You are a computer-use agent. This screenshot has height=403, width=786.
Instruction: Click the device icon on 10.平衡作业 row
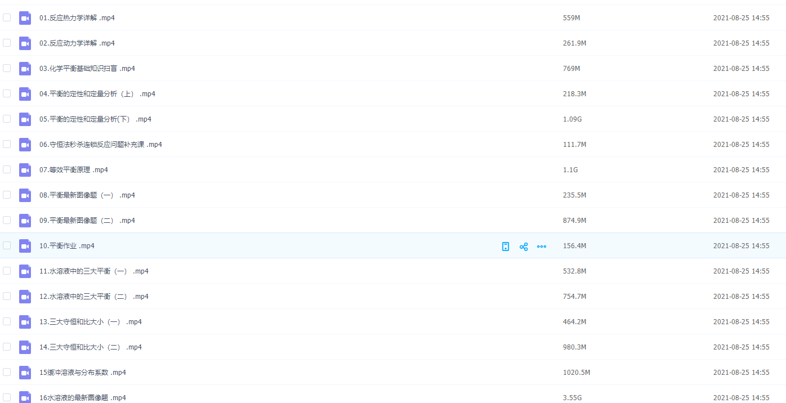point(506,247)
